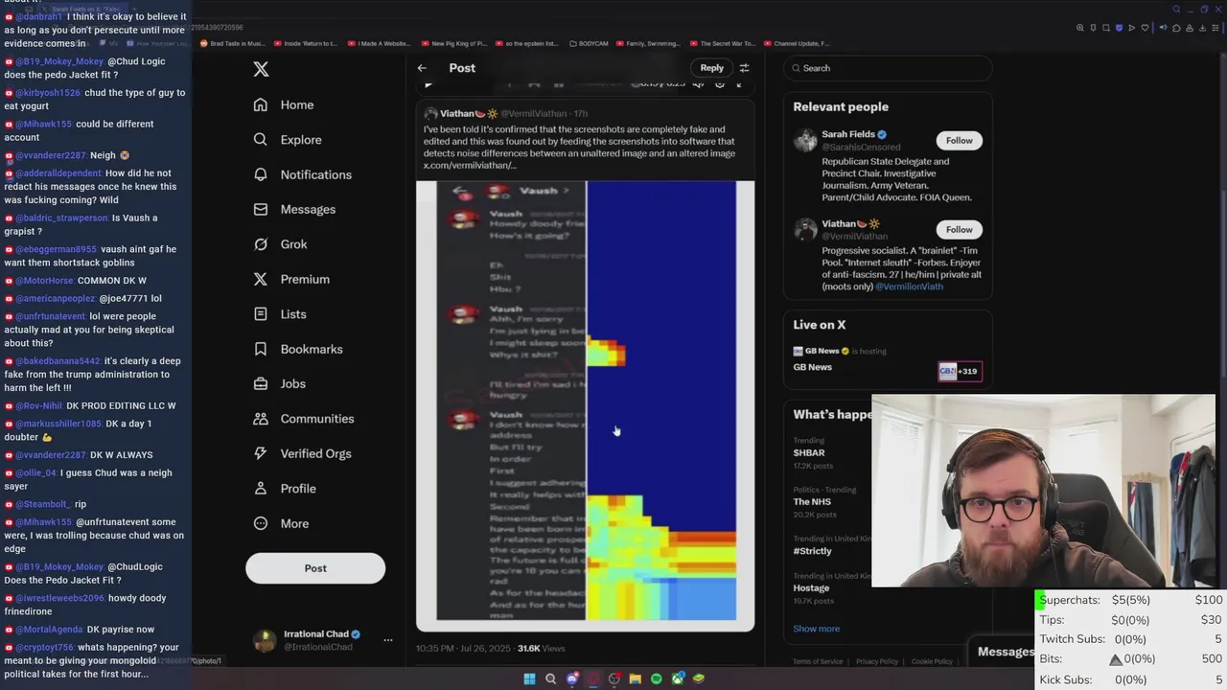Open the Home icon in X sidebar
Viewport: 1227px width, 690px height.
click(x=261, y=104)
